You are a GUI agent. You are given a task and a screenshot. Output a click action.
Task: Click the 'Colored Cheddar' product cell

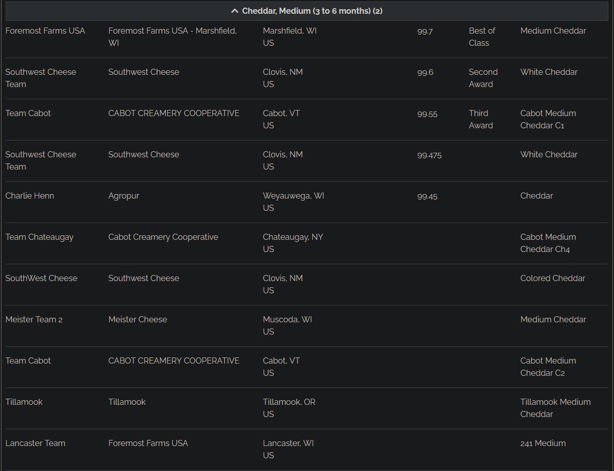point(553,279)
